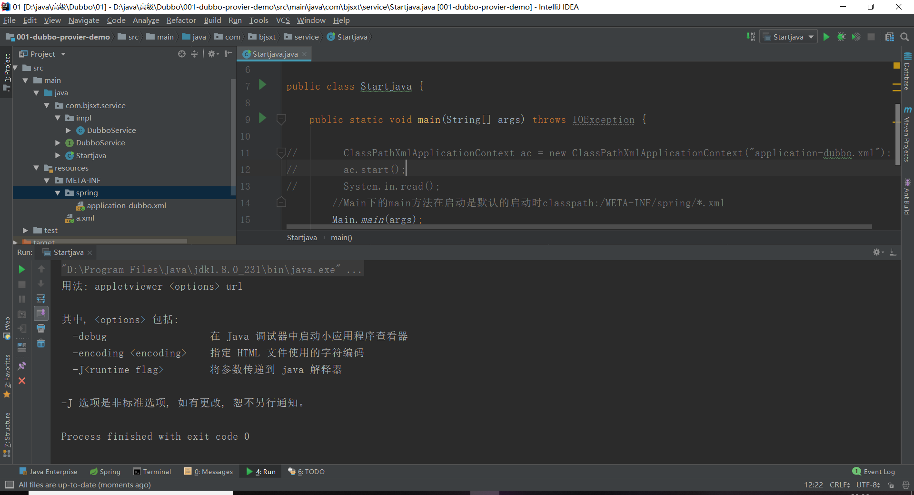Open the Refactor menu
914x495 pixels.
tap(181, 20)
